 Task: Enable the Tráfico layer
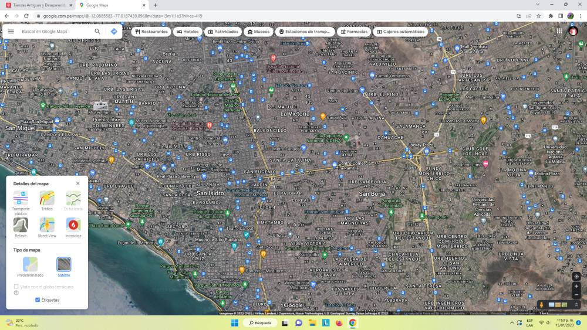pos(47,198)
